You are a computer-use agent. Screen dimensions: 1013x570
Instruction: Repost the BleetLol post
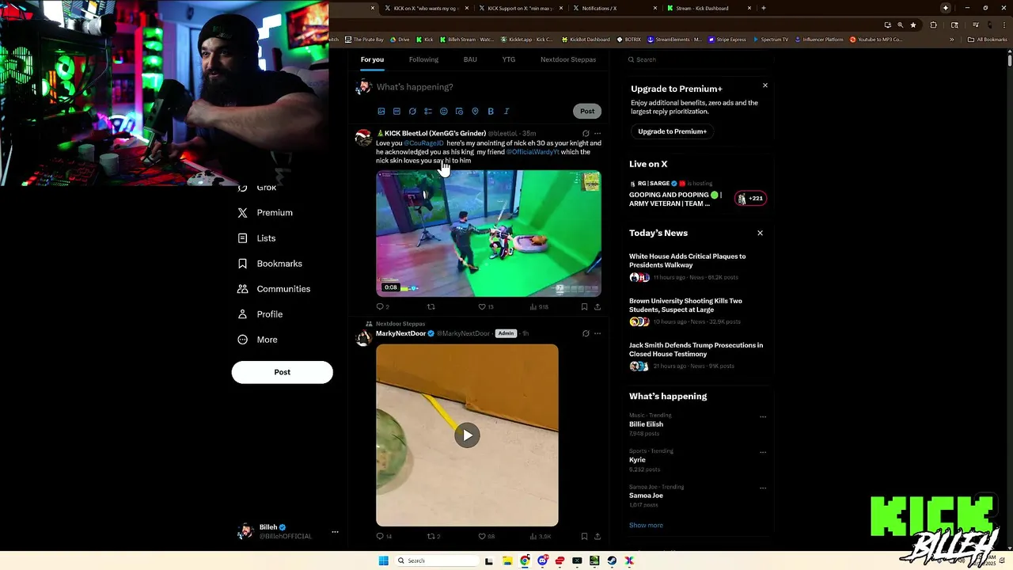coord(431,307)
